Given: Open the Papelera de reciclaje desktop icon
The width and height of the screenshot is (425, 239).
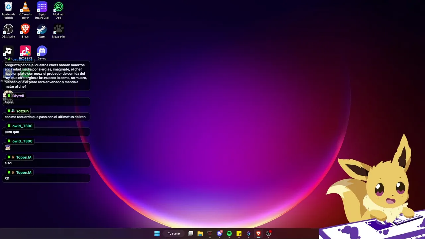Looking at the screenshot, I should click(8, 10).
